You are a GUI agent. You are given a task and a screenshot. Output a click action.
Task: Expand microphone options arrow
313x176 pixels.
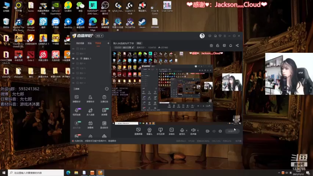click(x=187, y=131)
